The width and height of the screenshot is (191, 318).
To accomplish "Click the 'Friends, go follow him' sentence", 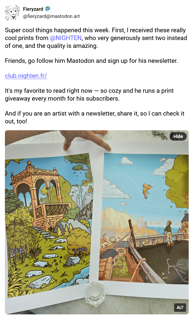I will [91, 61].
